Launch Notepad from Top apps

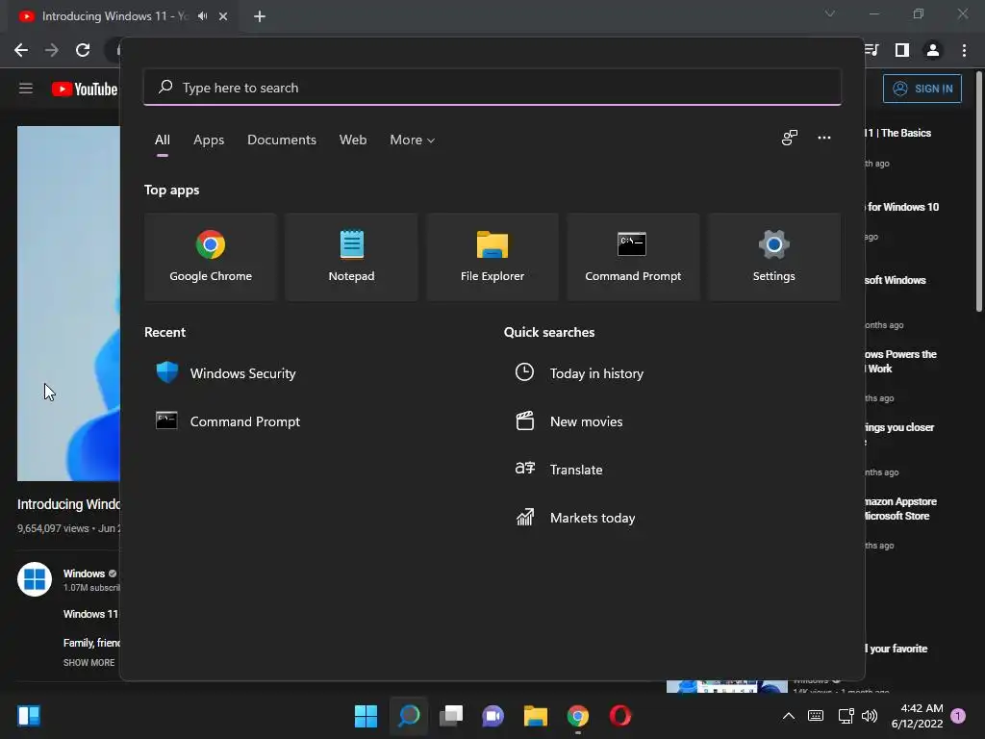click(x=351, y=256)
